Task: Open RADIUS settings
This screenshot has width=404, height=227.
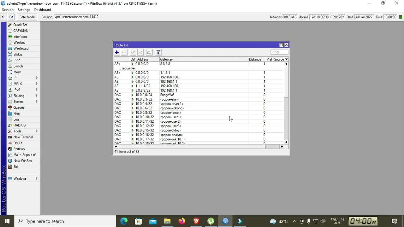Action: pyautogui.click(x=19, y=125)
